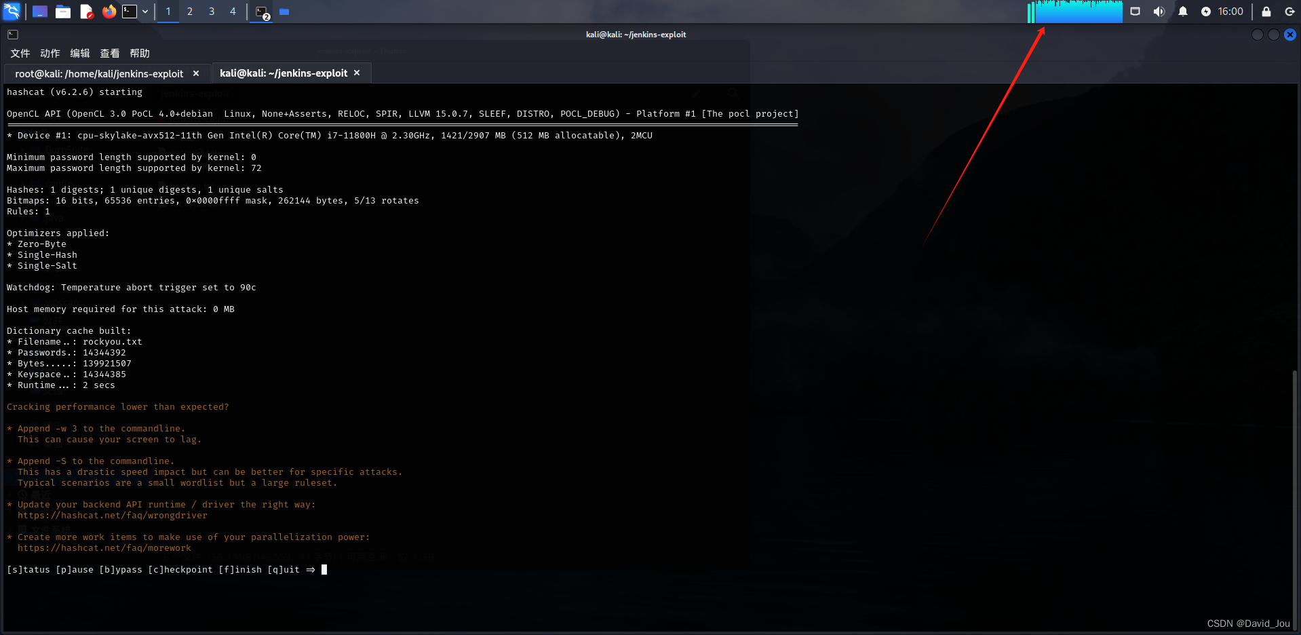Click the volume speaker tray icon

point(1159,12)
